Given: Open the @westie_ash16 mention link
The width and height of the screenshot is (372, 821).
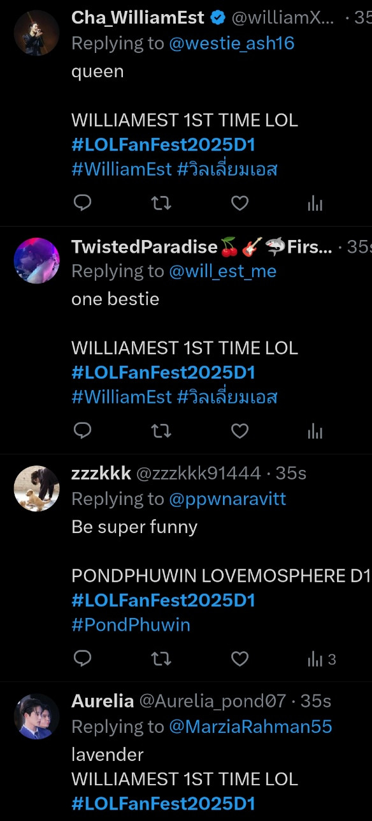Looking at the screenshot, I should [232, 43].
